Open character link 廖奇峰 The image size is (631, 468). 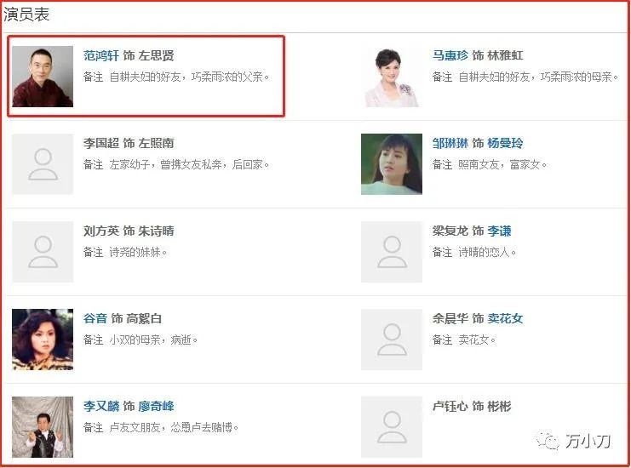click(x=156, y=406)
